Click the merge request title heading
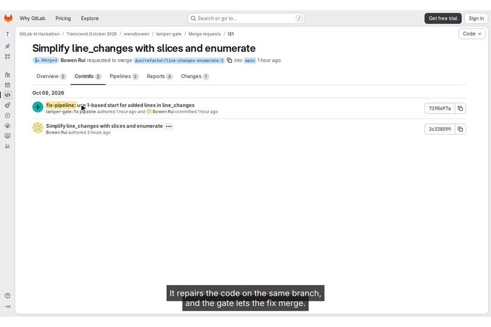The image size is (491, 327). point(144,48)
